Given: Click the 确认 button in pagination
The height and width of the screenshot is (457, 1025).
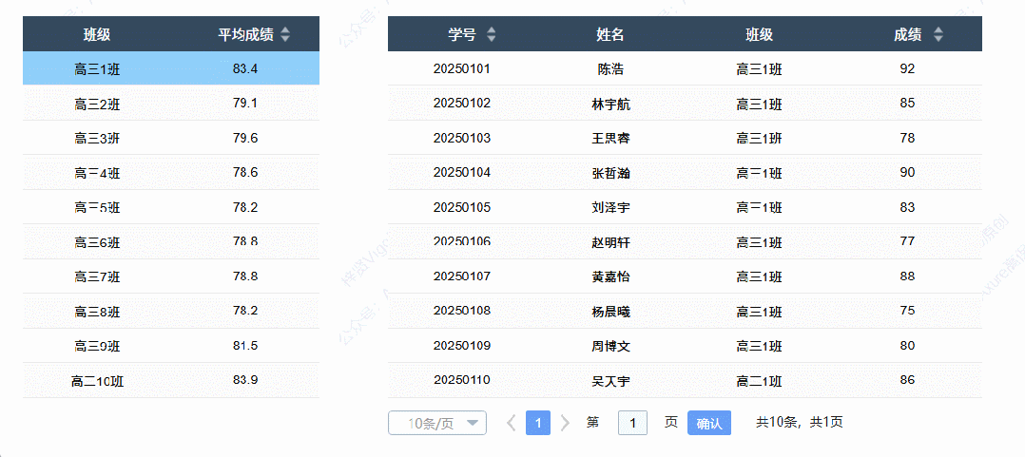Looking at the screenshot, I should (709, 423).
